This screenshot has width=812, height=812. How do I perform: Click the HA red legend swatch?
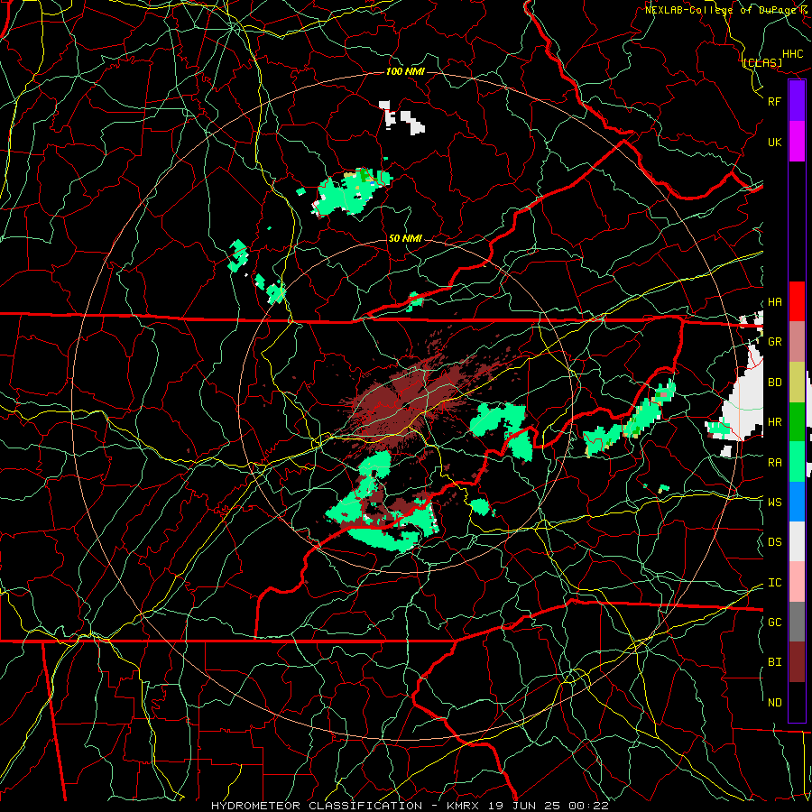[x=797, y=301]
